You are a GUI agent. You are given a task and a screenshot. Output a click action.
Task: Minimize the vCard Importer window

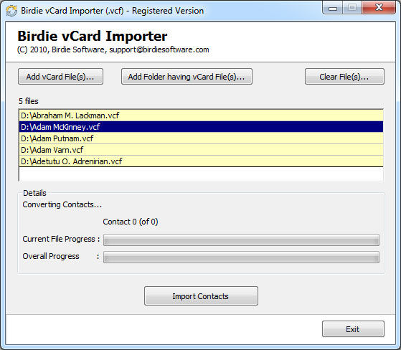coord(333,8)
